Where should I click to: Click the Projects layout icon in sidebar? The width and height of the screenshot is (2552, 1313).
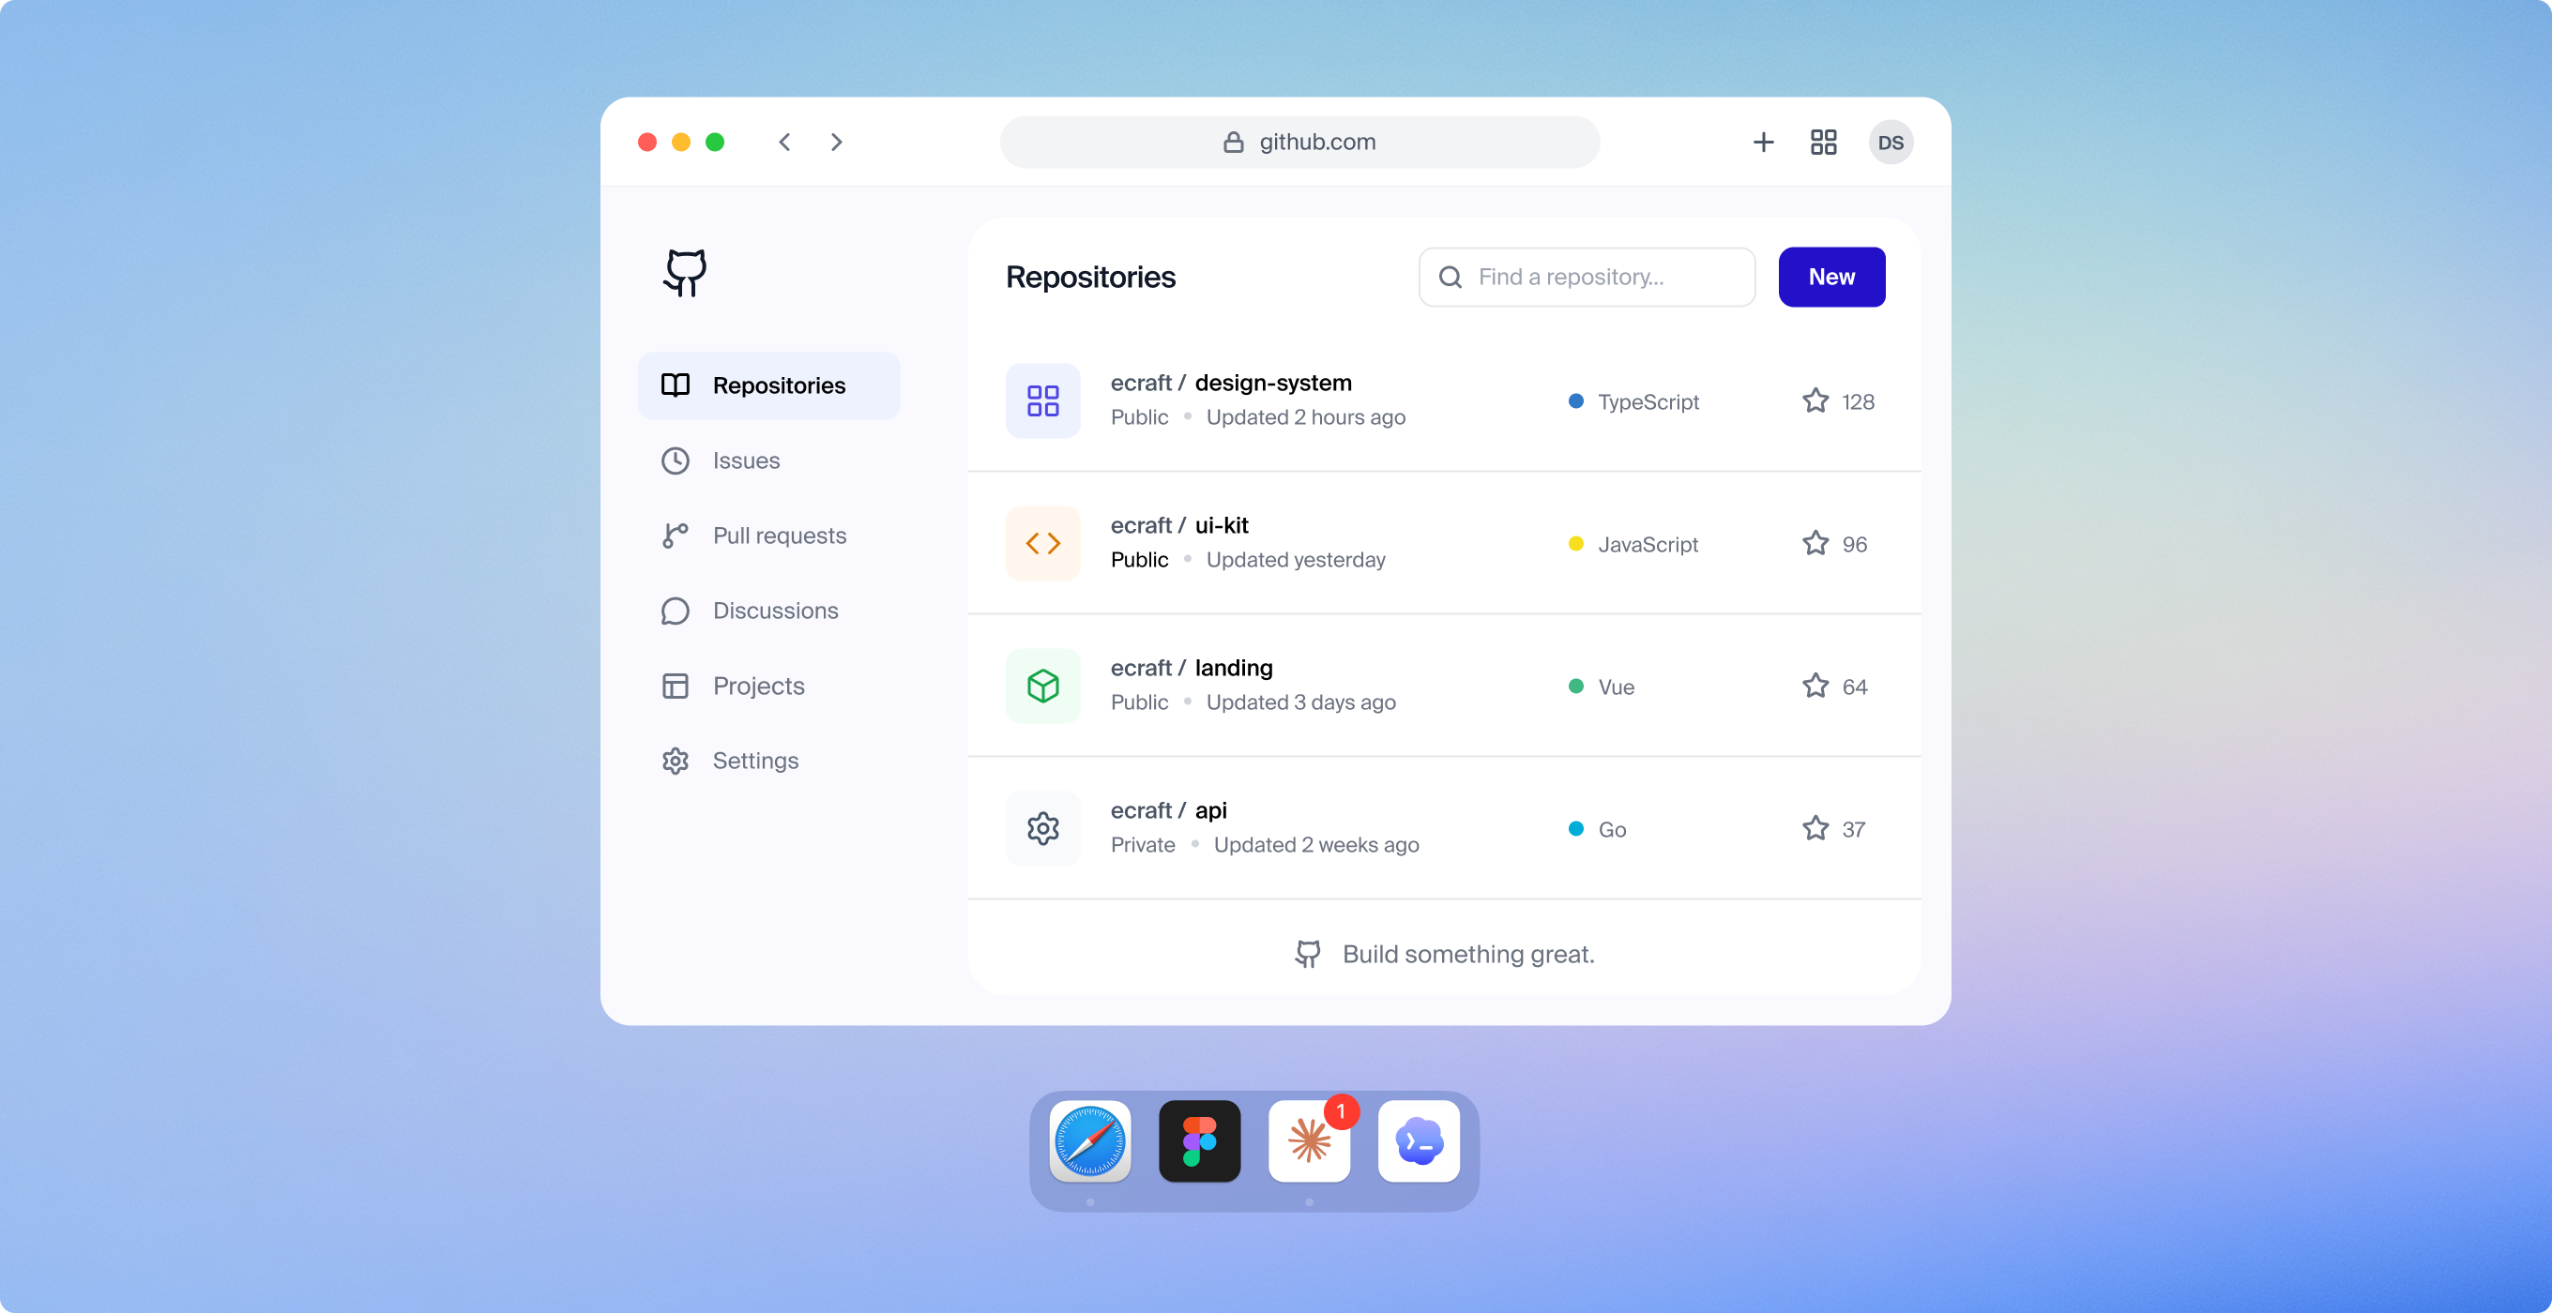[x=676, y=687]
